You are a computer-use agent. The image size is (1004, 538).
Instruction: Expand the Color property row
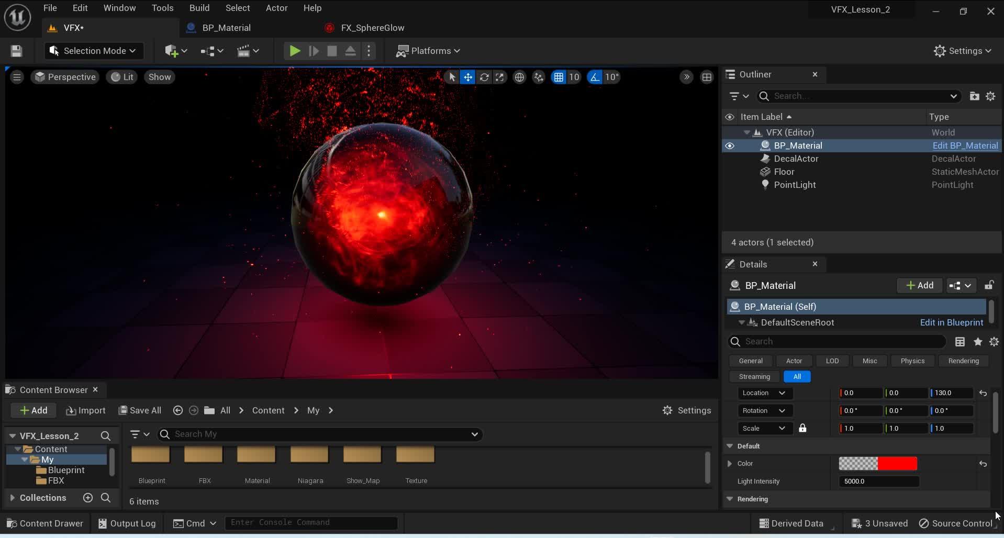730,464
